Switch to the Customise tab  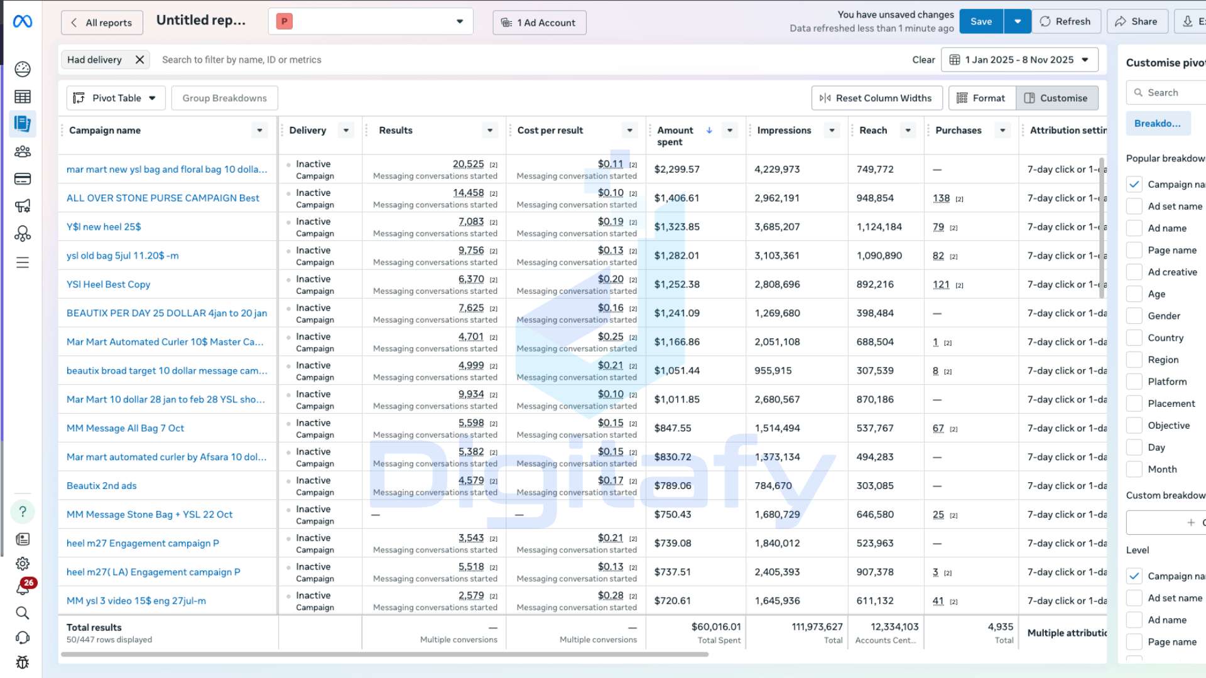(x=1057, y=98)
